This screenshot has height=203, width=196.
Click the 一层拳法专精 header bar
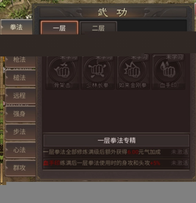point(116,140)
